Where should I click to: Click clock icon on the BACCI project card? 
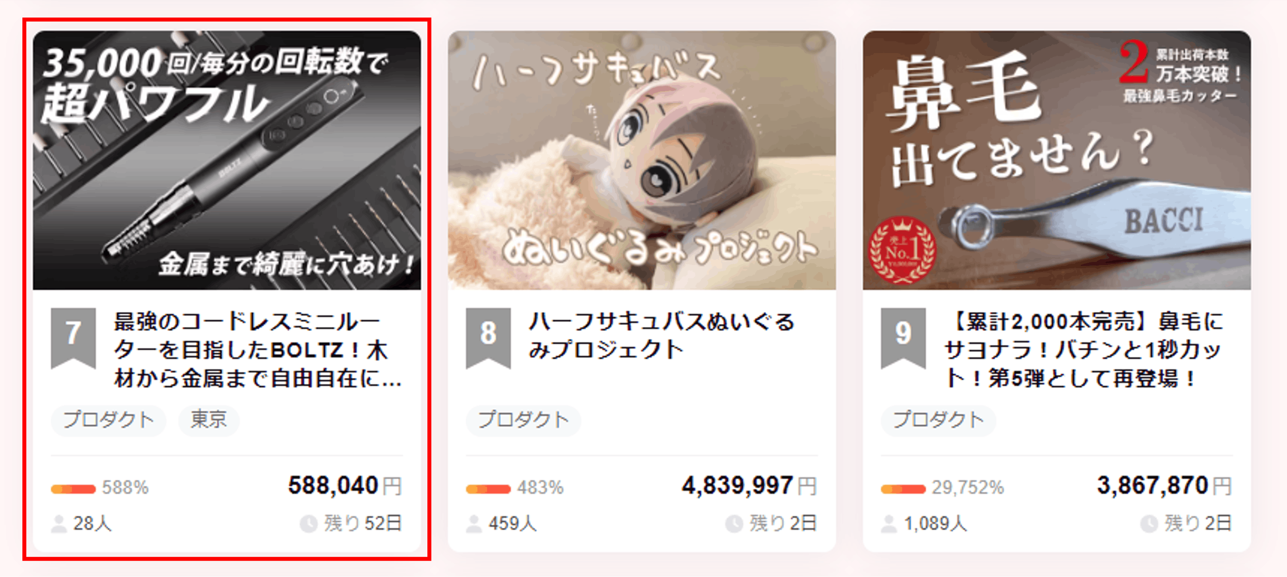pos(1149,524)
